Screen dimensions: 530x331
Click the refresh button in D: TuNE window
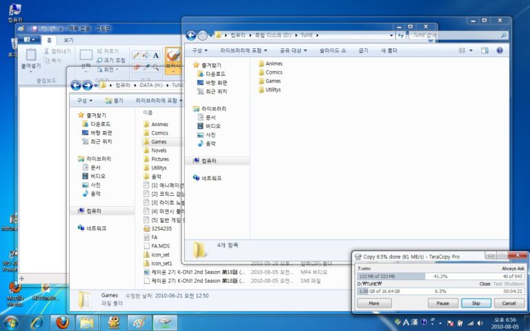click(401, 35)
